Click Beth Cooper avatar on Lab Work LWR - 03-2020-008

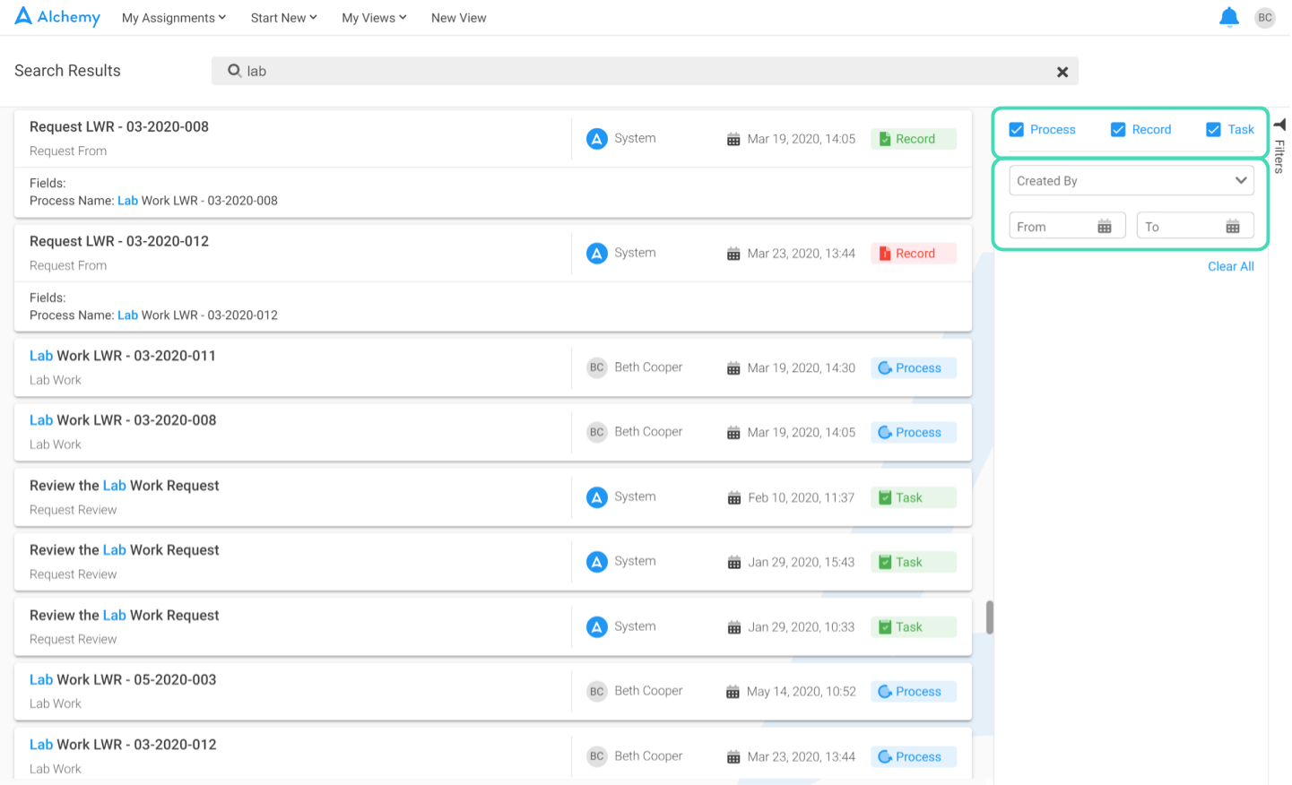(x=597, y=432)
